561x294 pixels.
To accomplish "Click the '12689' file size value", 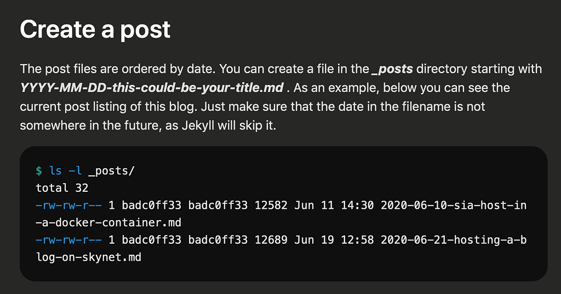I will (271, 240).
